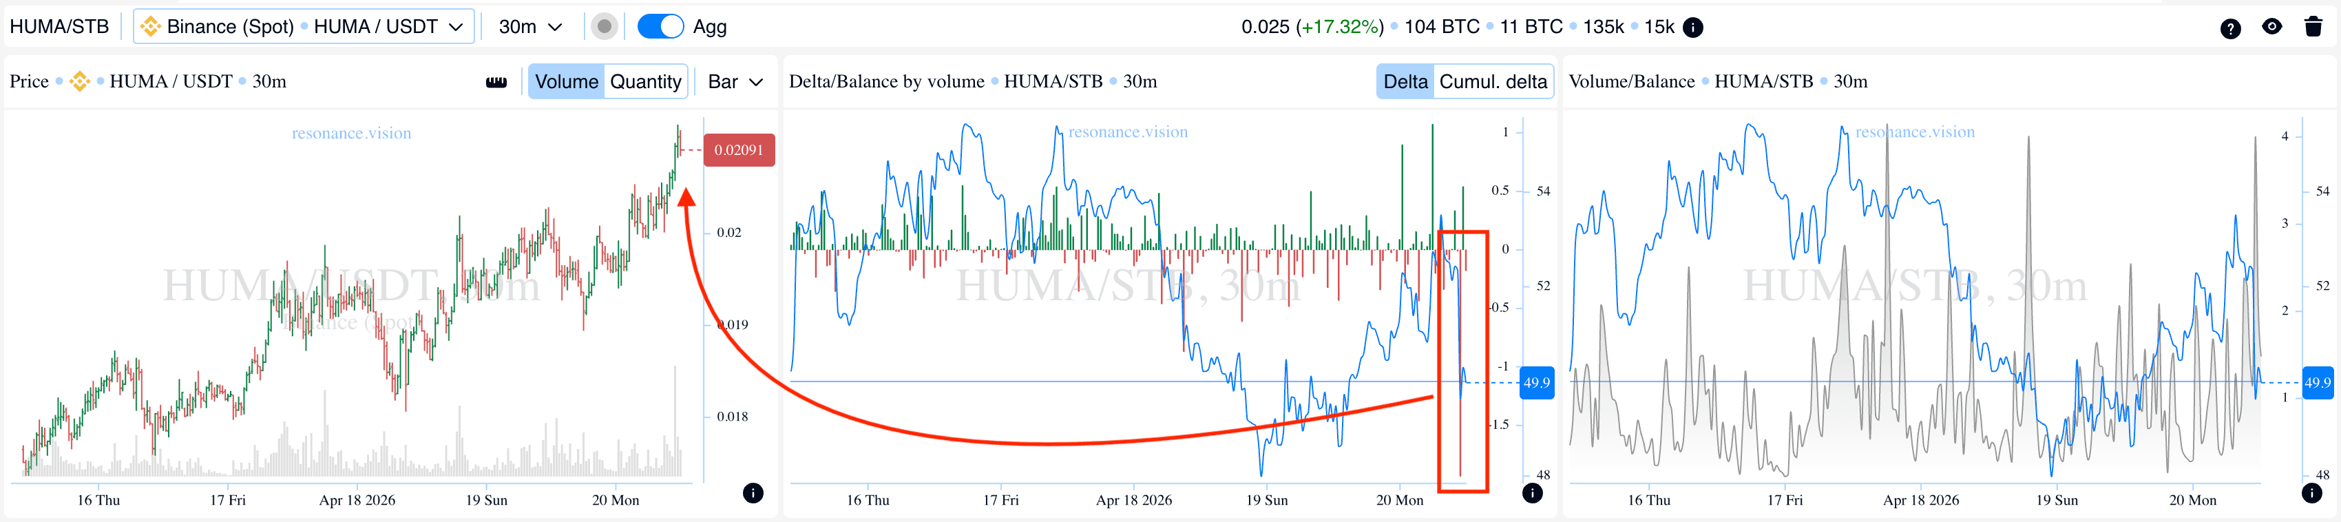Click the red 0.02091 price label
This screenshot has height=522, width=2341.
tap(738, 150)
